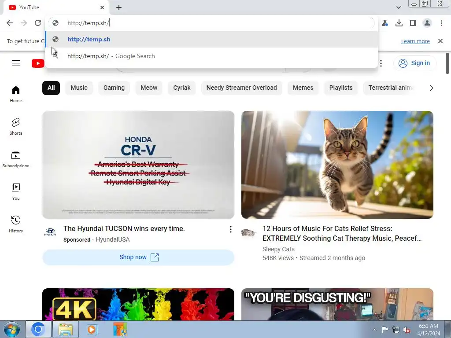The height and width of the screenshot is (338, 451).
Task: Open a new tab with the plus button
Action: 119,7
